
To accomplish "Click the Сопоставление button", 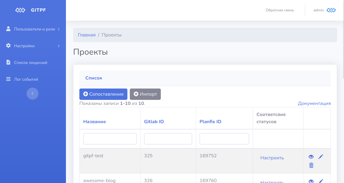I will tap(103, 94).
